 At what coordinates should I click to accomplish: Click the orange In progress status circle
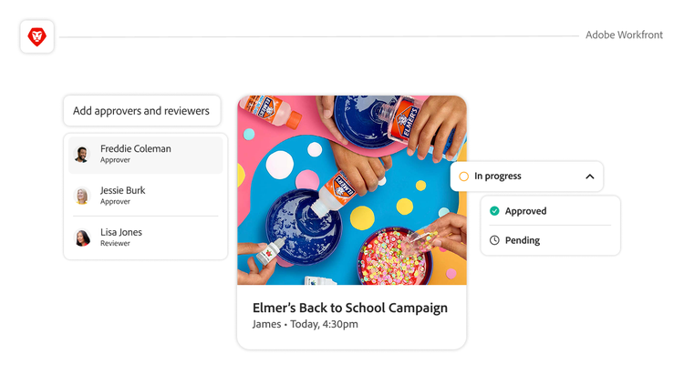(x=464, y=177)
